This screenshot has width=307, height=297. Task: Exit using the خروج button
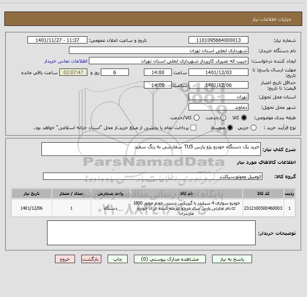tap(65, 259)
